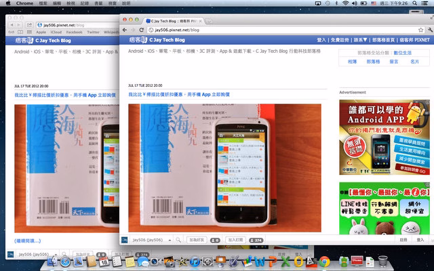Viewport: 434px width, 271px height.
Task: Open the post title link in Safari
Action: (x=65, y=95)
